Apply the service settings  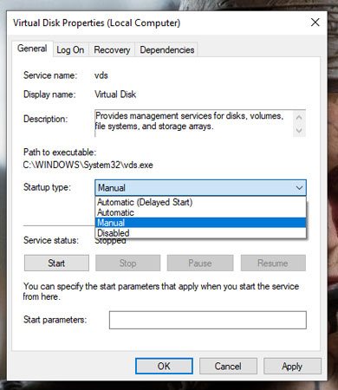[x=292, y=366]
